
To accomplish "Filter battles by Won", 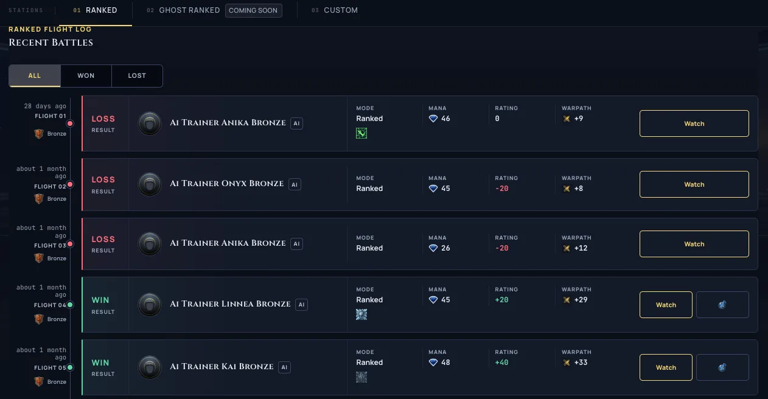I will point(86,76).
